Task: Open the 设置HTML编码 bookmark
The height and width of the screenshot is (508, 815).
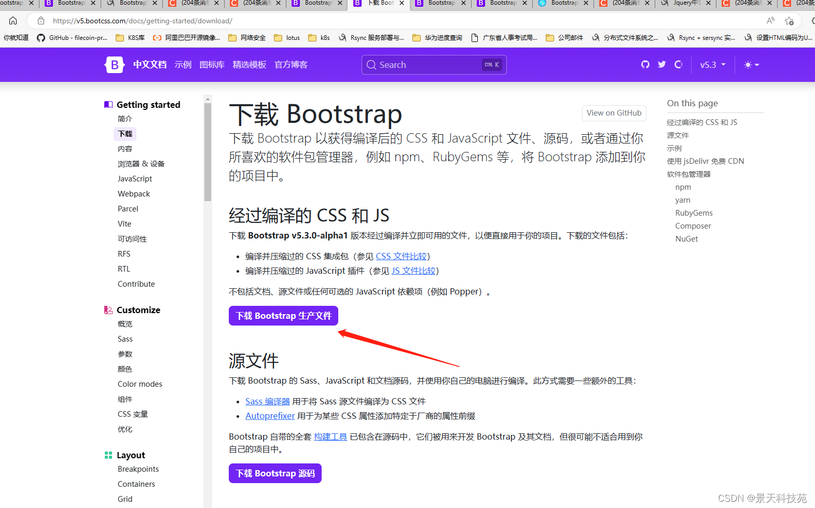Action: [778, 38]
